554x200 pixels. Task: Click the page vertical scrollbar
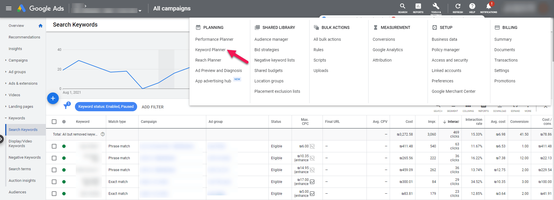(x=553, y=40)
